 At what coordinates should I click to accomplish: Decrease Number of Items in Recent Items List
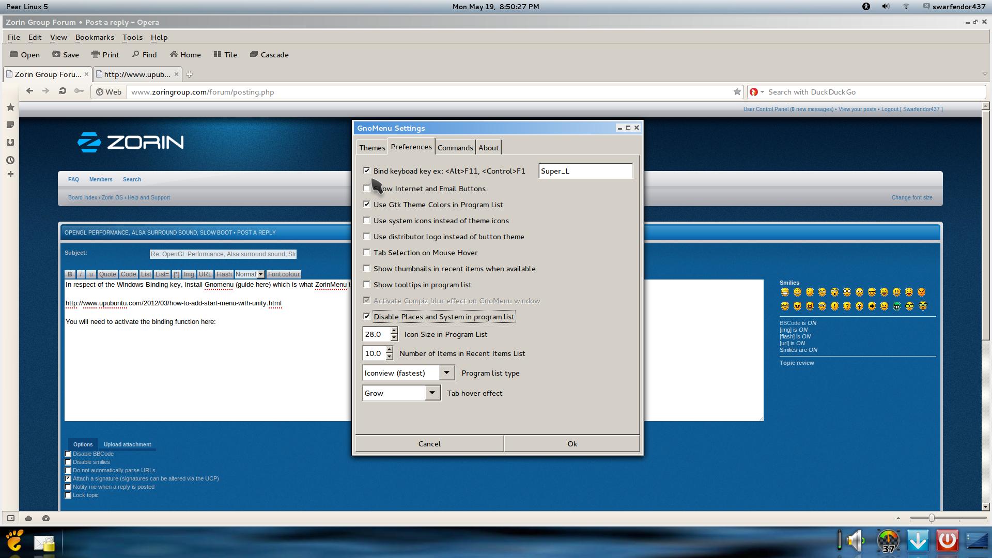click(389, 357)
